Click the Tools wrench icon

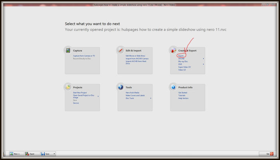[120, 87]
